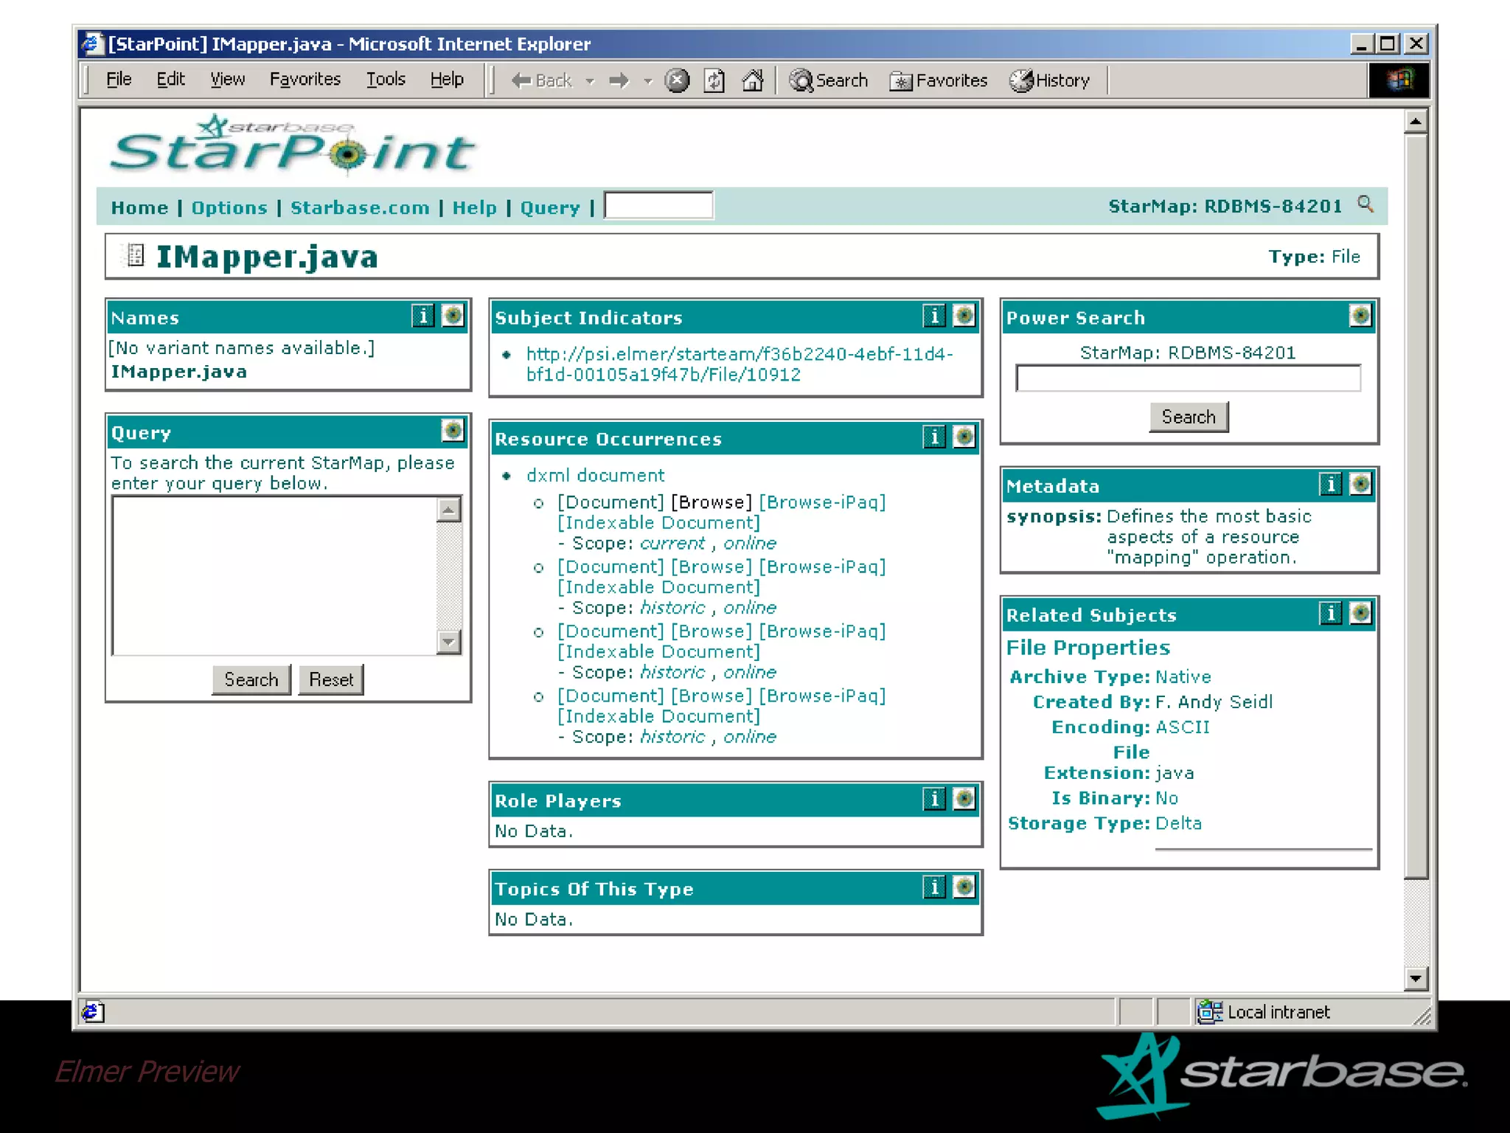Click the IE Home toolbar icon
The width and height of the screenshot is (1510, 1133).
coord(753,80)
